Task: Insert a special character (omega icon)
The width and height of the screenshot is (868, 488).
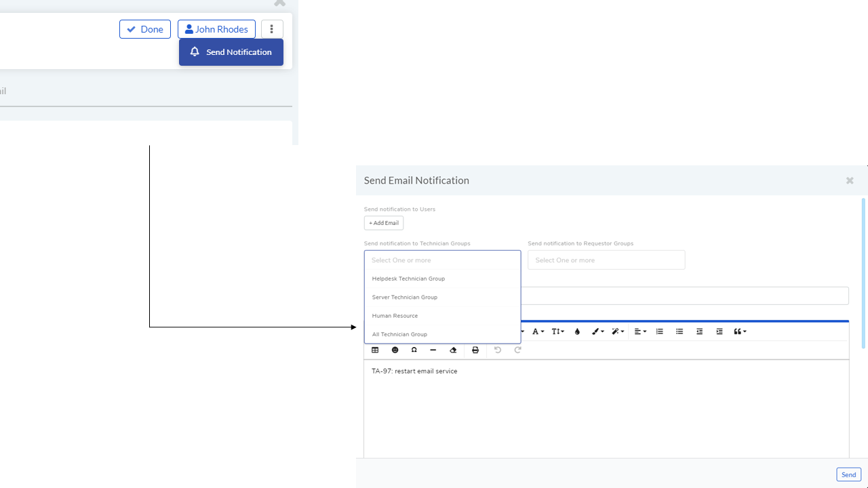Action: 414,350
